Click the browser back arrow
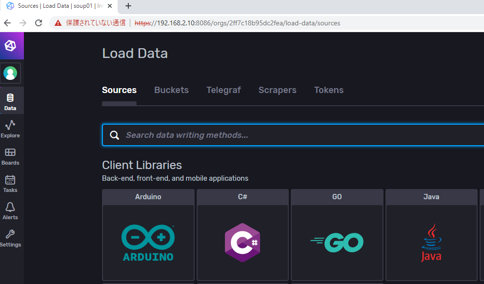 tap(7, 23)
